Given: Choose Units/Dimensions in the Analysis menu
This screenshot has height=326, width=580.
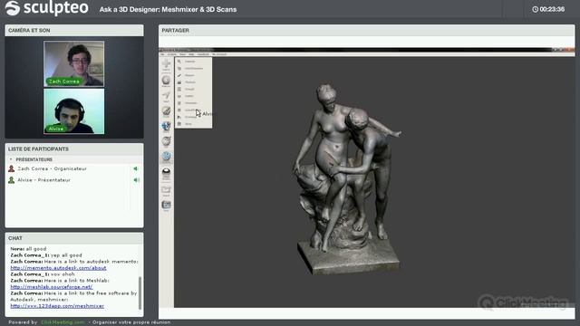Looking at the screenshot, I should click(193, 69).
